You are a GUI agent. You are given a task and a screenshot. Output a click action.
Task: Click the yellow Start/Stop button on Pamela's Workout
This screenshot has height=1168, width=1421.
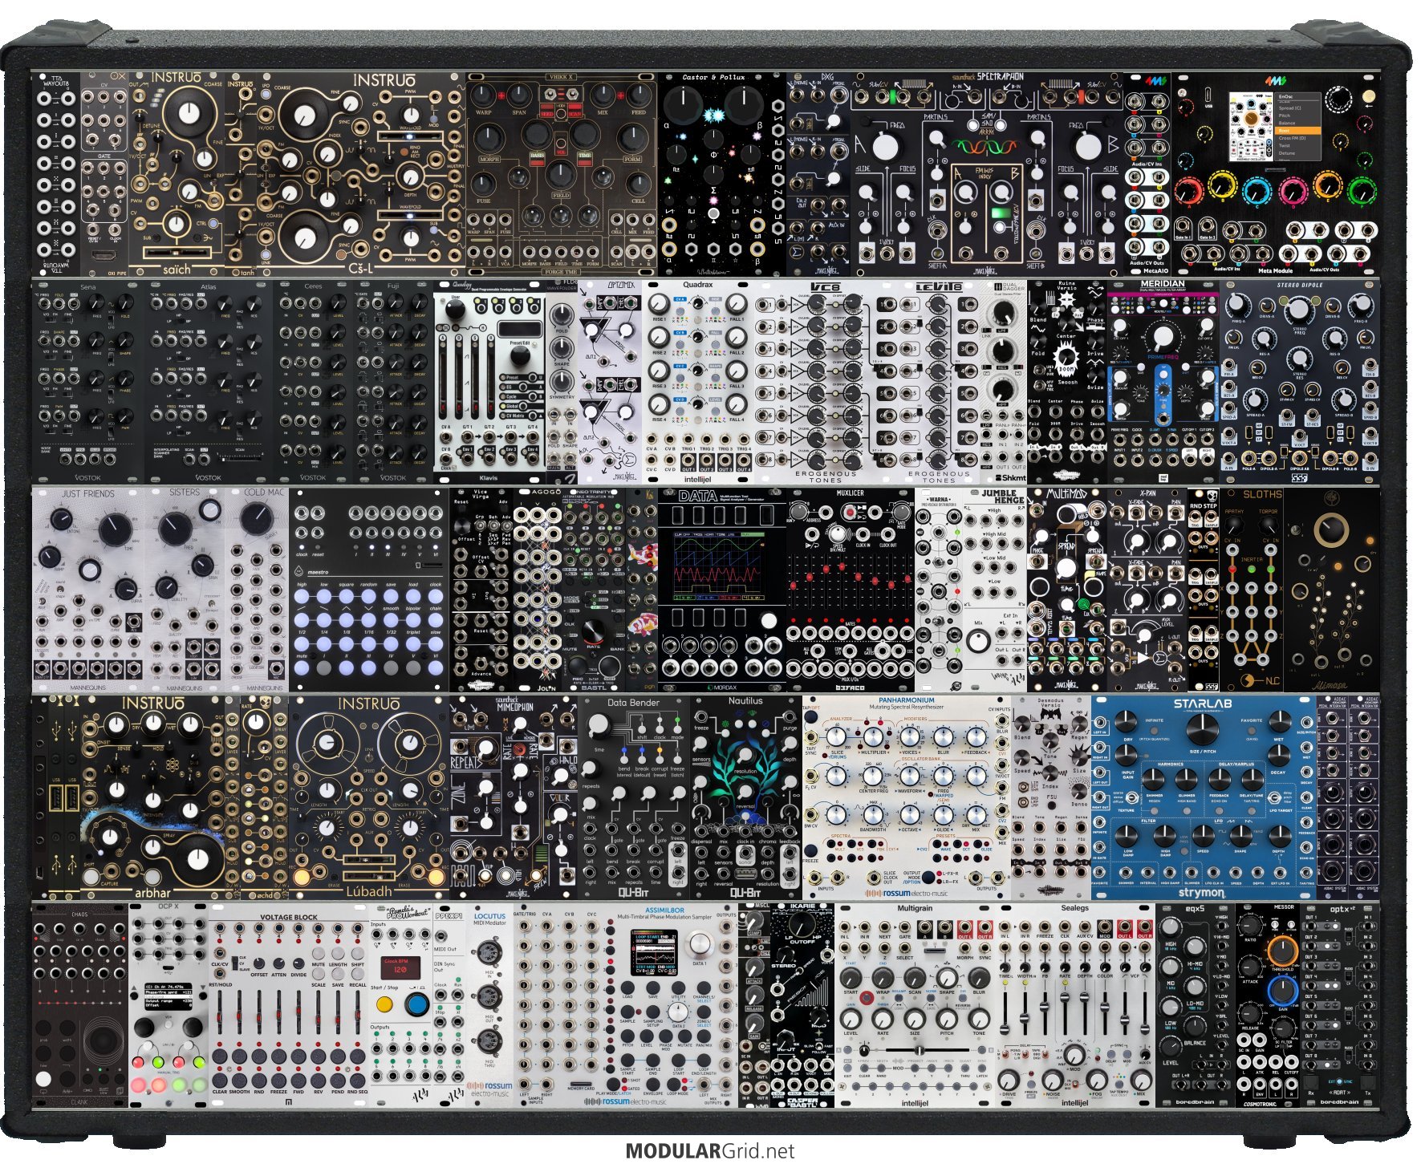[386, 1003]
